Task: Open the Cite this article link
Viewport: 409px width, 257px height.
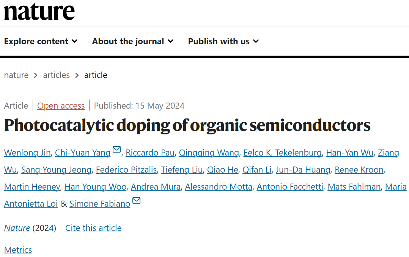Action: point(93,228)
